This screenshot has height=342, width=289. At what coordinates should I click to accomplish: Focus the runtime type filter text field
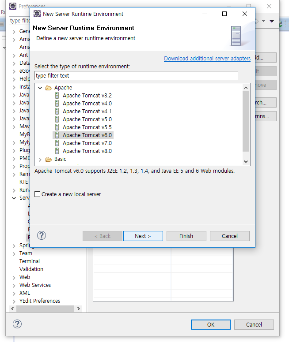click(136, 75)
